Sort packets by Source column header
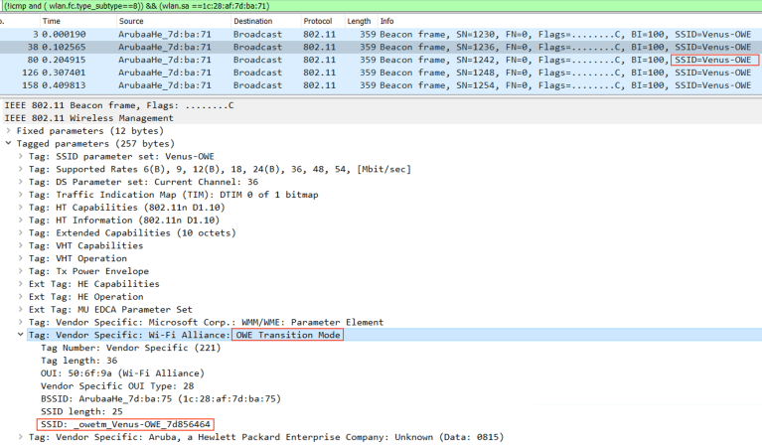 [x=131, y=21]
